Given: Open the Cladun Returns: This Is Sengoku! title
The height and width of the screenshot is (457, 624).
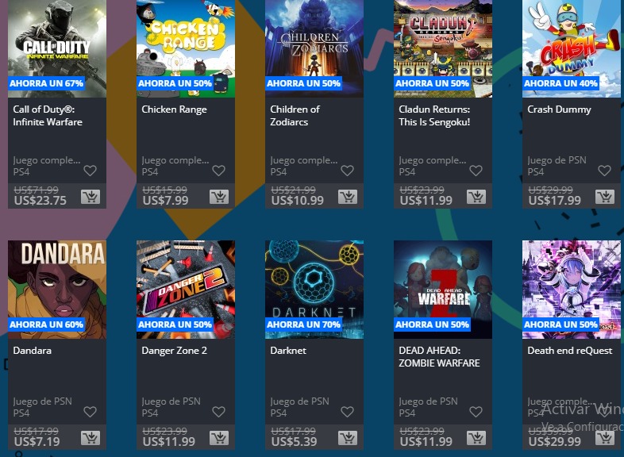Looking at the screenshot, I should tap(434, 115).
